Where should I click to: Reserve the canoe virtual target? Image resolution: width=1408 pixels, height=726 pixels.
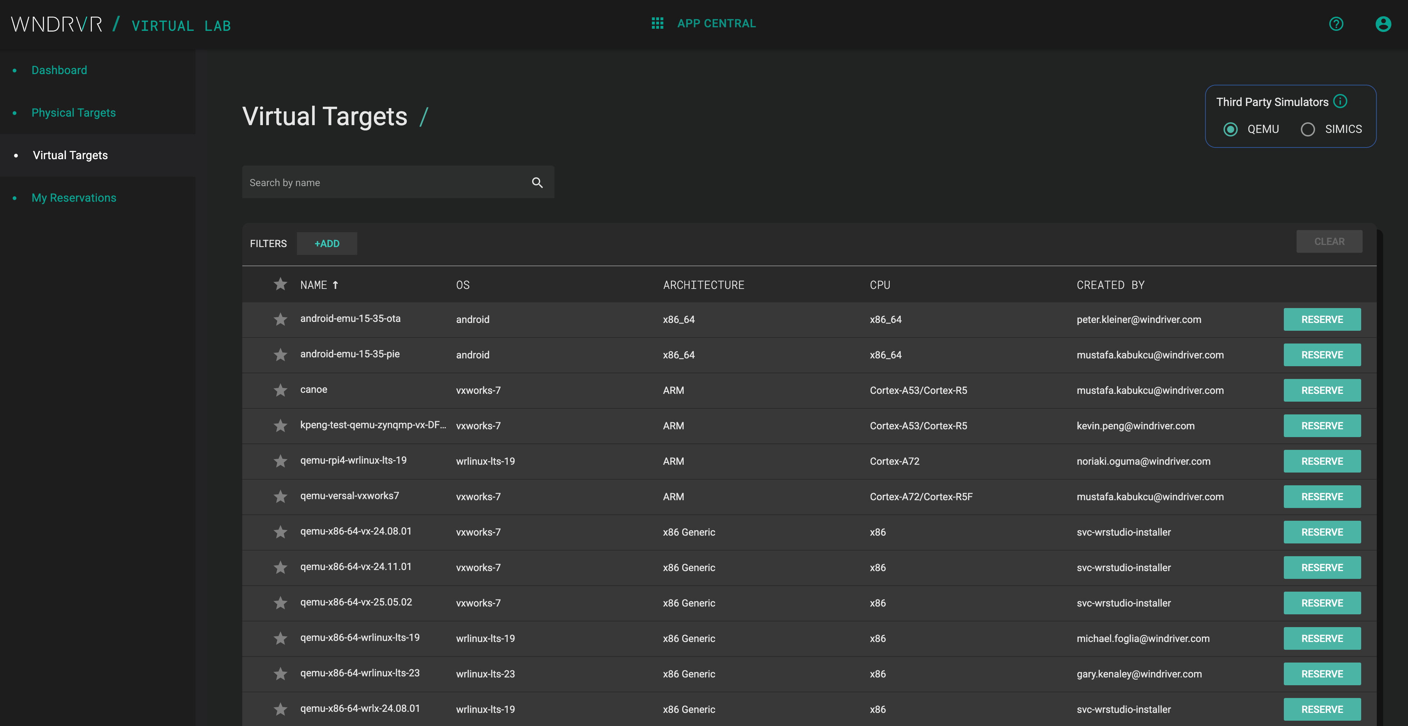pyautogui.click(x=1322, y=390)
